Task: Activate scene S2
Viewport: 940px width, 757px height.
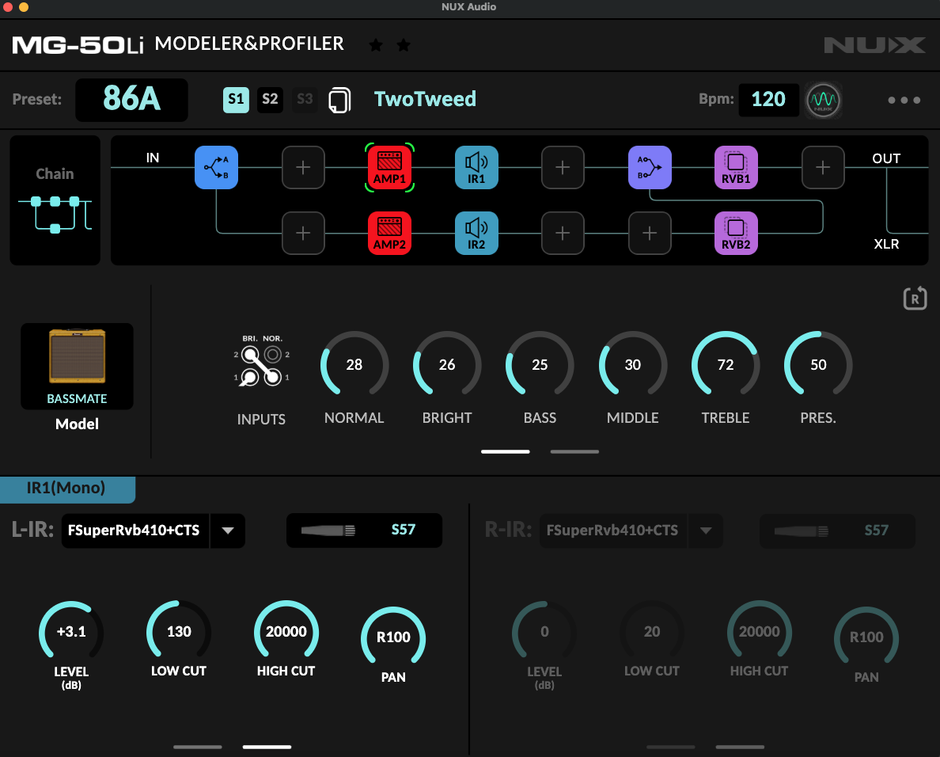Action: pyautogui.click(x=271, y=100)
